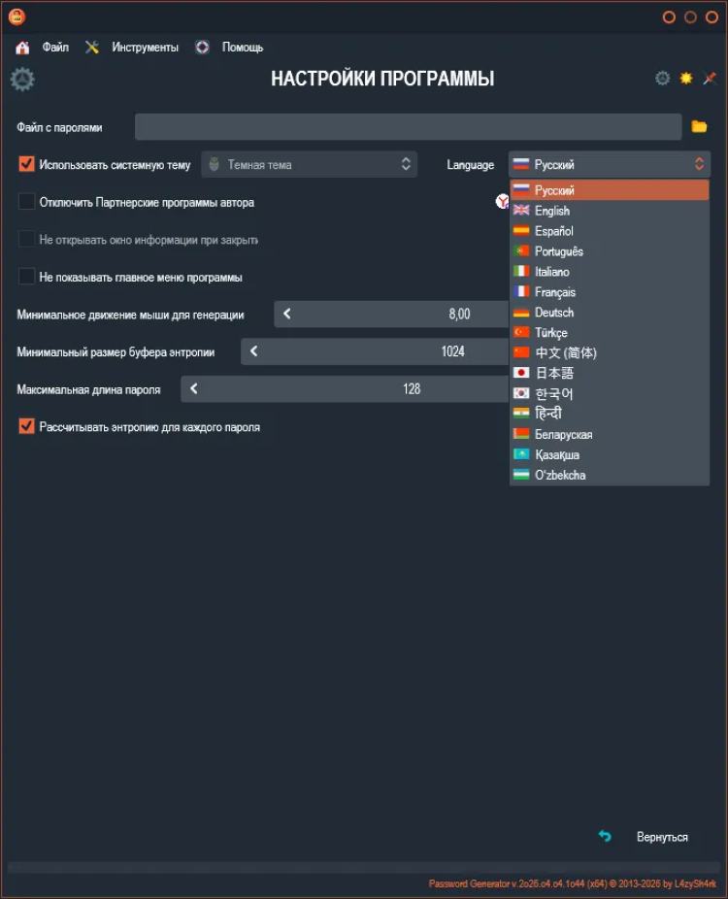
Task: Click the sun theme toggle icon
Action: 686,79
